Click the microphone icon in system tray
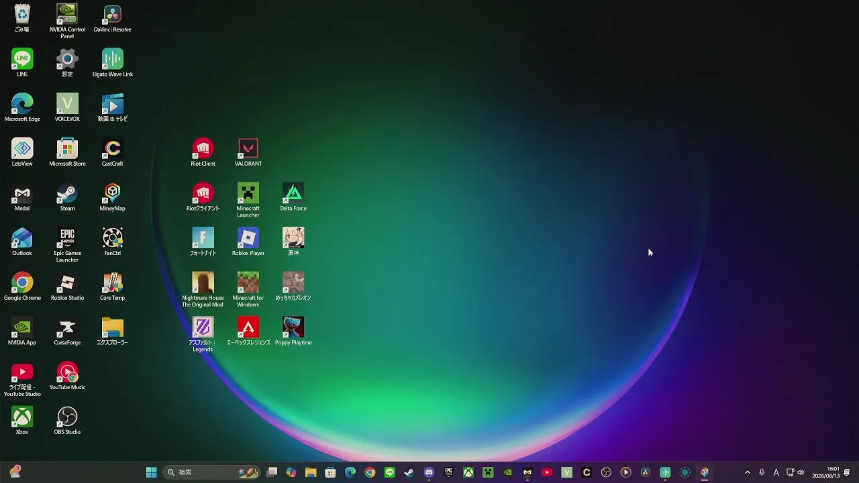Viewport: 859px width, 483px height. [762, 472]
